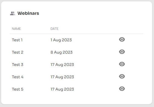
Task: Open the Test 3 row's view icon
Action: 122,64
